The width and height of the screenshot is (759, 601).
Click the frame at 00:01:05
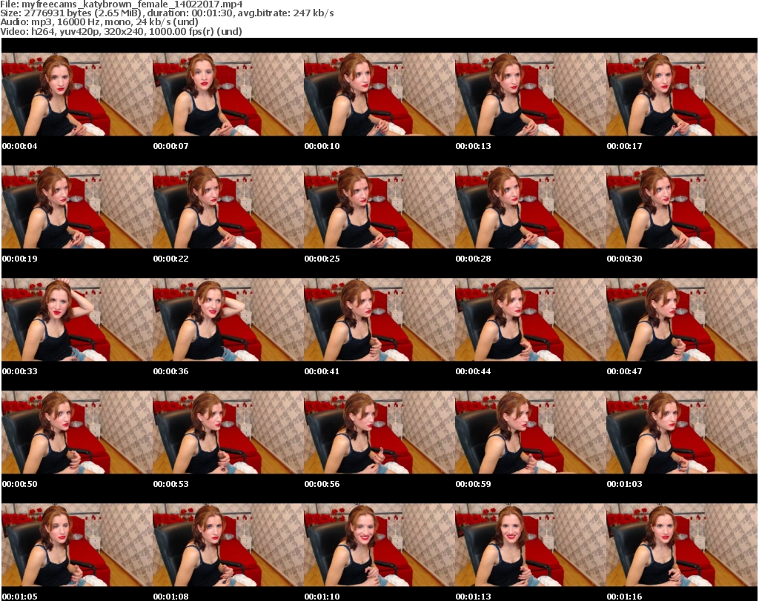tap(77, 545)
